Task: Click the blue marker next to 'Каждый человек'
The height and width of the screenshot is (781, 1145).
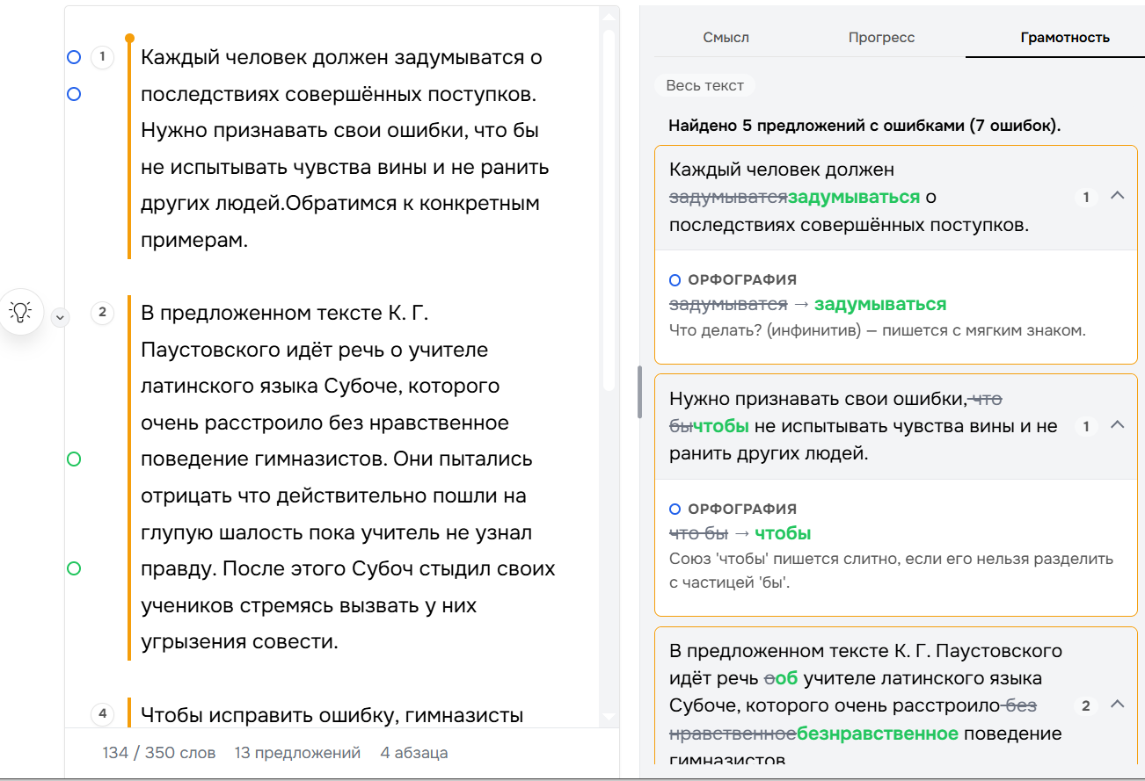Action: click(74, 57)
